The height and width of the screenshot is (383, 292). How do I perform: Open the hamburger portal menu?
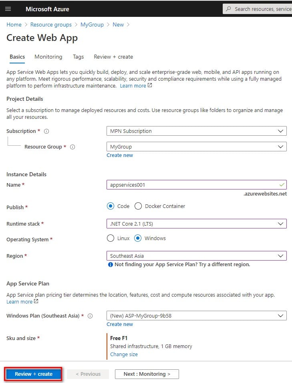tap(8, 9)
